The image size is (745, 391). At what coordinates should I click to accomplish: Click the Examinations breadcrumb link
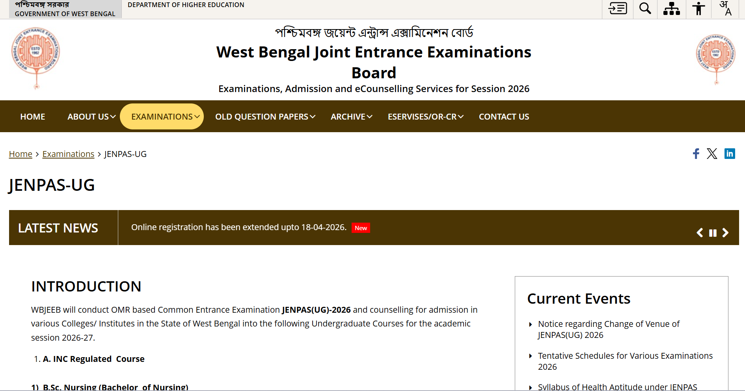point(68,154)
